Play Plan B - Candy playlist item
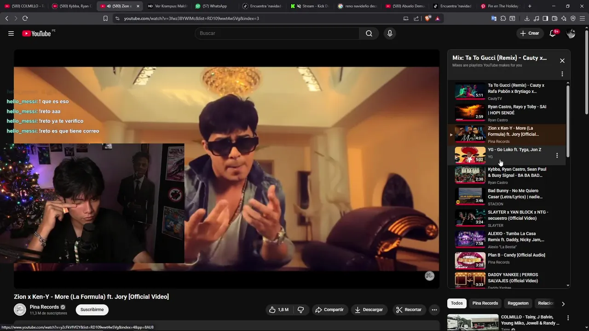 point(506,261)
